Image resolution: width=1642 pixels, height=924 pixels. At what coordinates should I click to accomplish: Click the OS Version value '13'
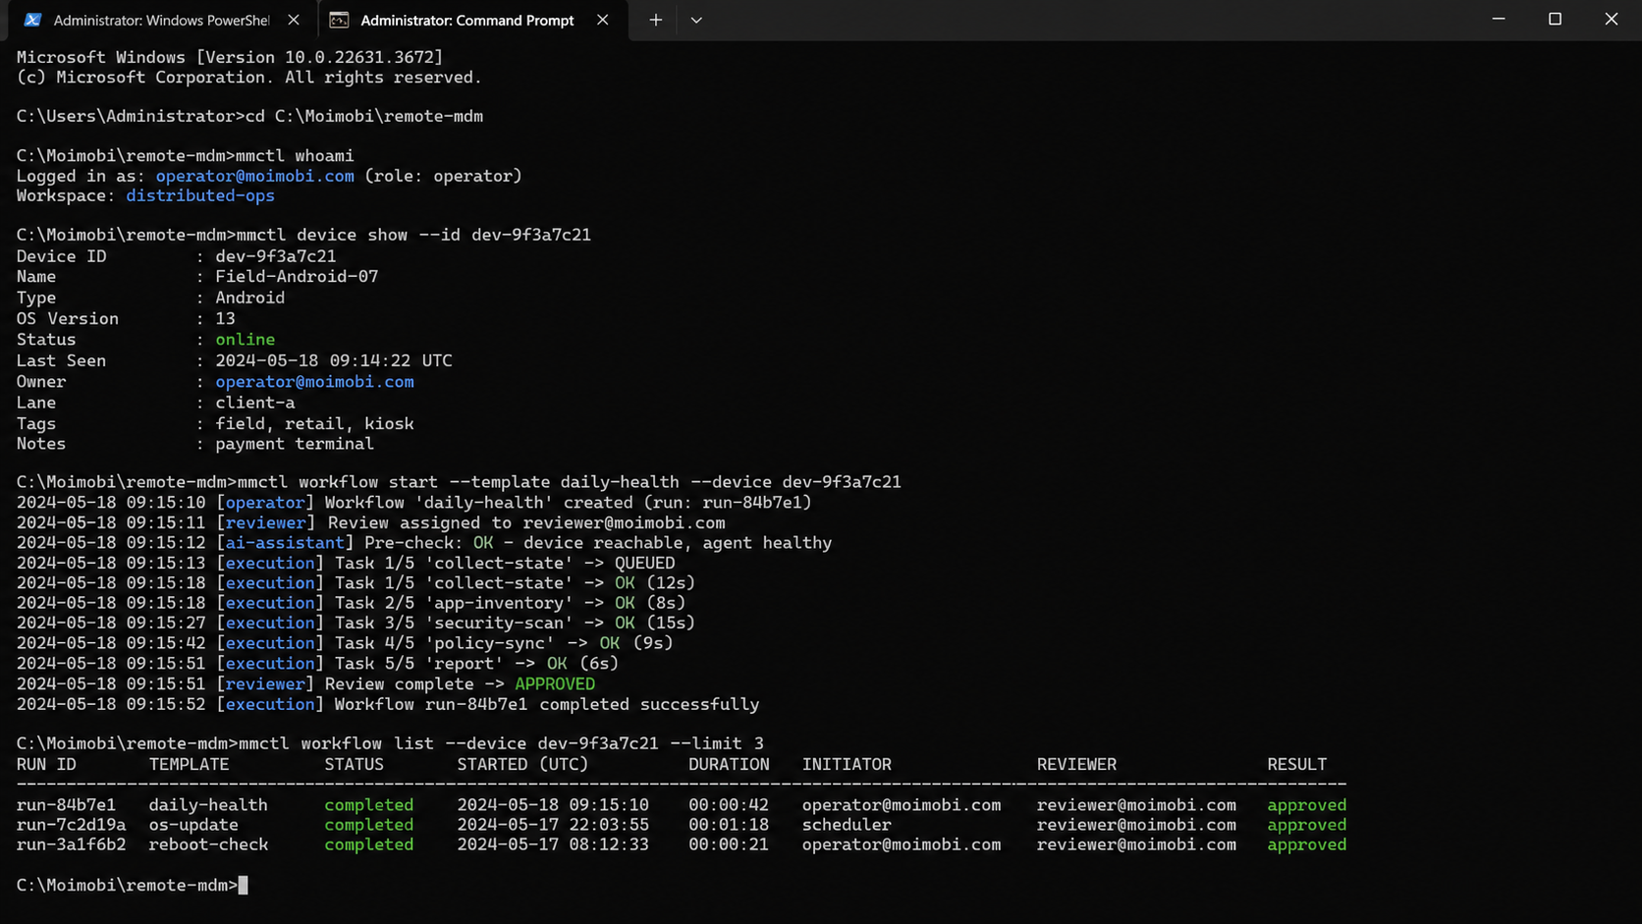click(226, 319)
